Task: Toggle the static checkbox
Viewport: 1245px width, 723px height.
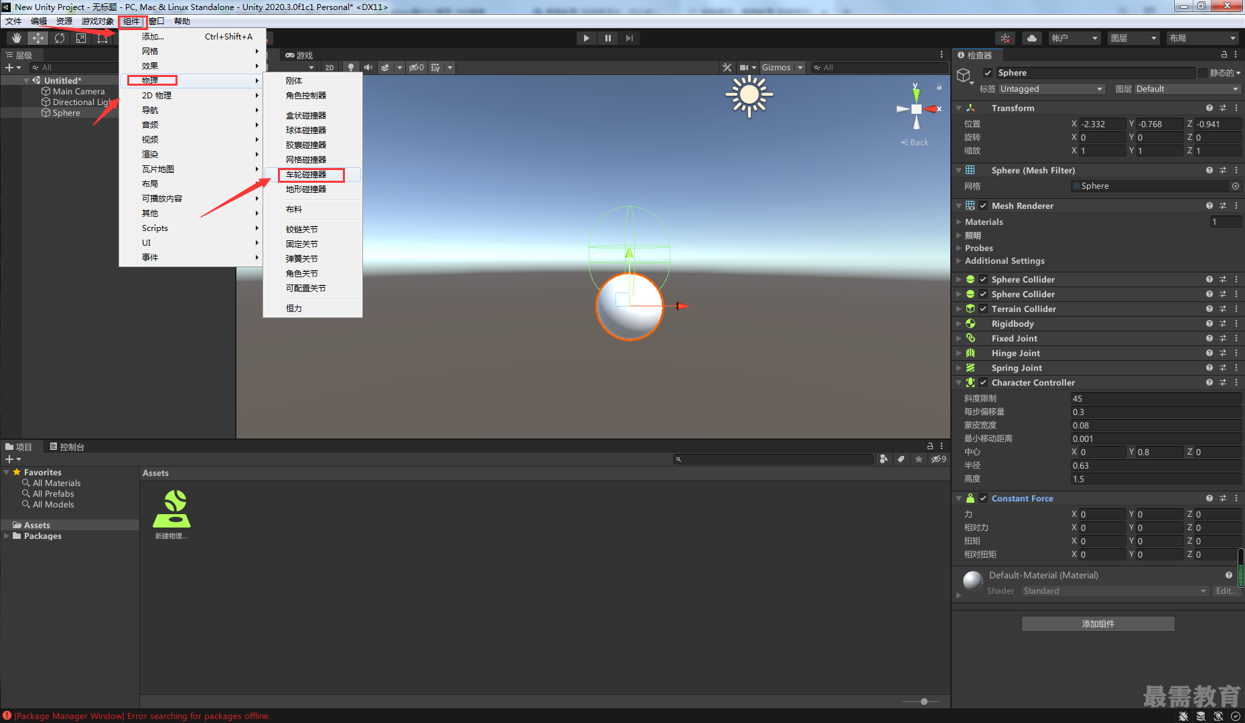Action: point(1203,73)
